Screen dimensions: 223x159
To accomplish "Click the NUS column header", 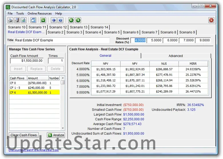I will coord(164,64).
